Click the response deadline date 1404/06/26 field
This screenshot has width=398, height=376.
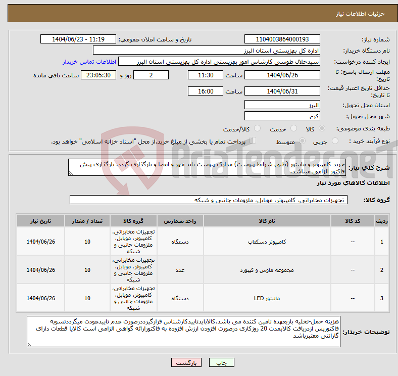282,75
